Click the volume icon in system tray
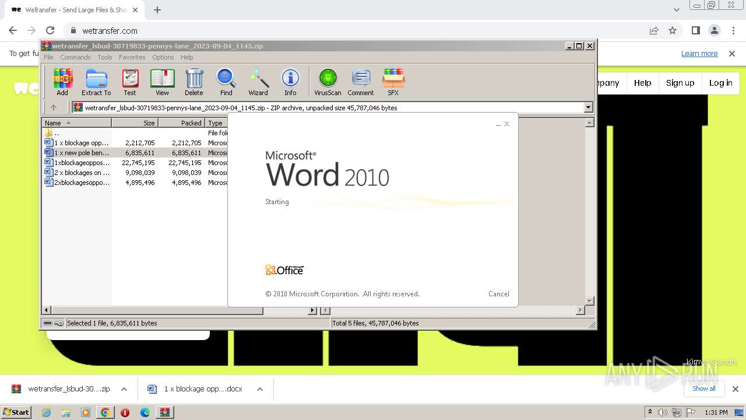This screenshot has width=746, height=420. click(663, 412)
